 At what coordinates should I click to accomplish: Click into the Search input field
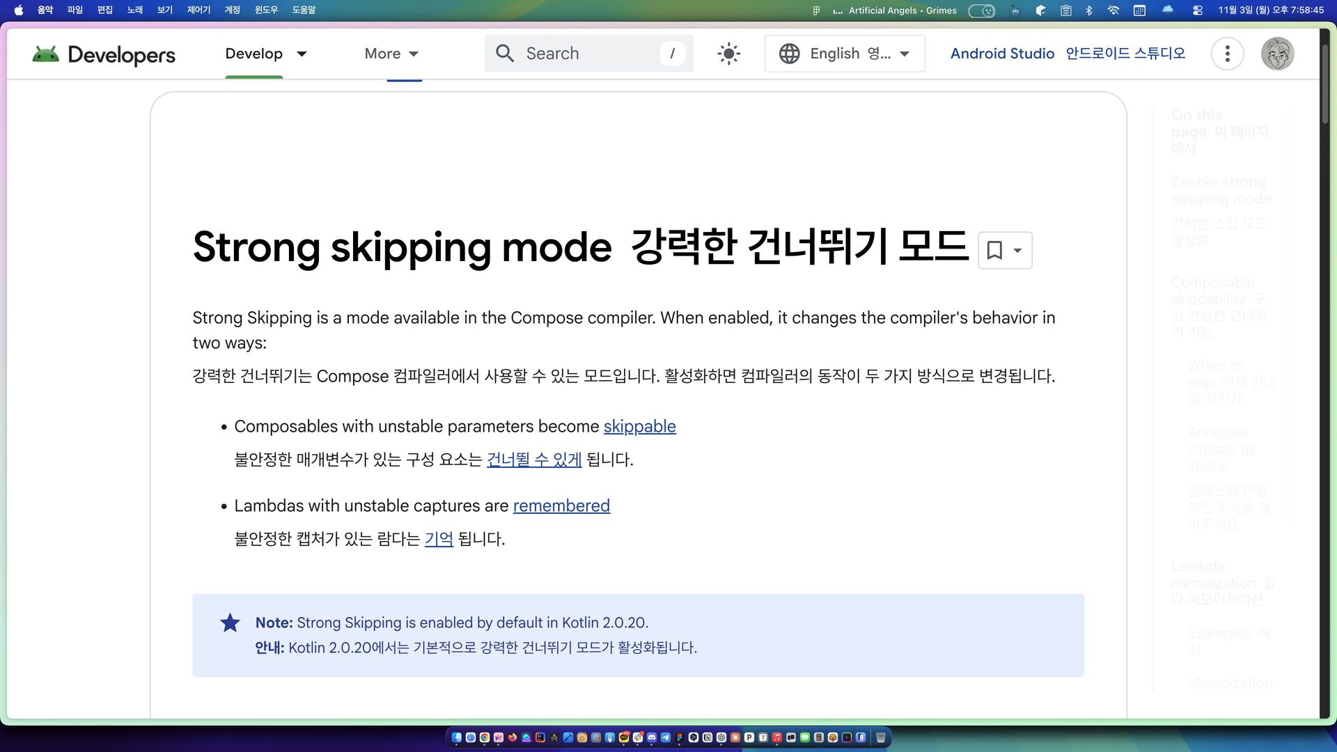click(588, 54)
